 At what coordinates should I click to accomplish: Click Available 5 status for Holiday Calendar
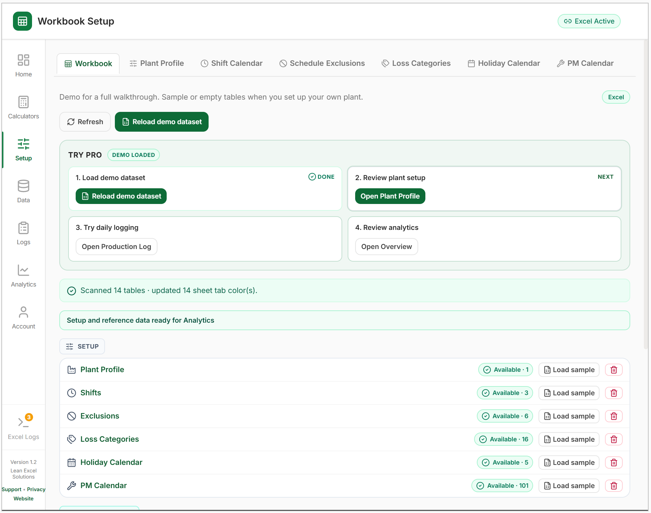click(505, 463)
